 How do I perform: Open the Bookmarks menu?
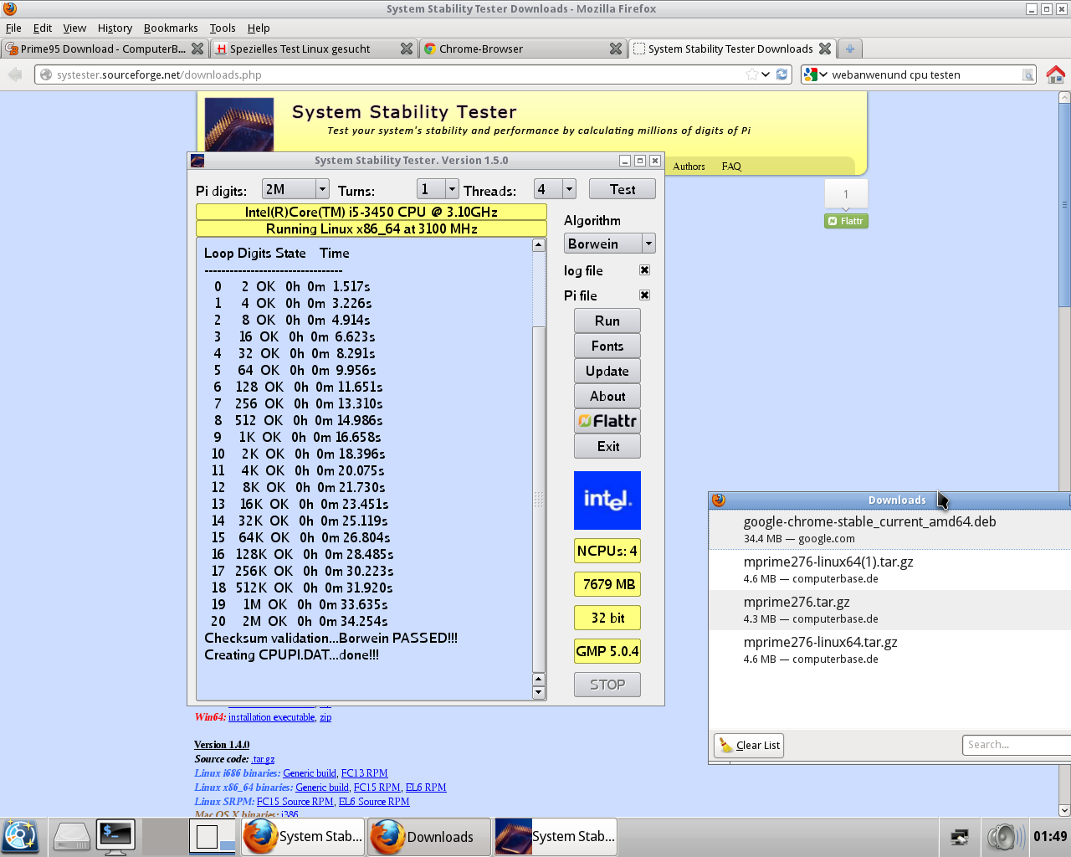click(171, 28)
